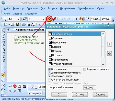The image size is (115, 101).
Task: Toggle the grid display icon
Action: [x=61, y=19]
